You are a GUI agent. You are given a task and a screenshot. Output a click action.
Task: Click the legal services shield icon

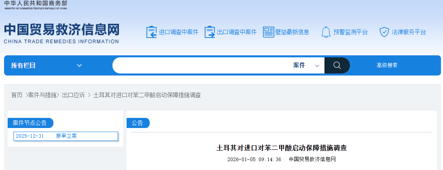point(384,32)
